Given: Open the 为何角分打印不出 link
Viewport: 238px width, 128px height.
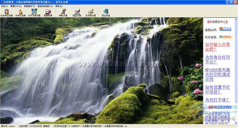Looking at the screenshot, I should 218,60.
